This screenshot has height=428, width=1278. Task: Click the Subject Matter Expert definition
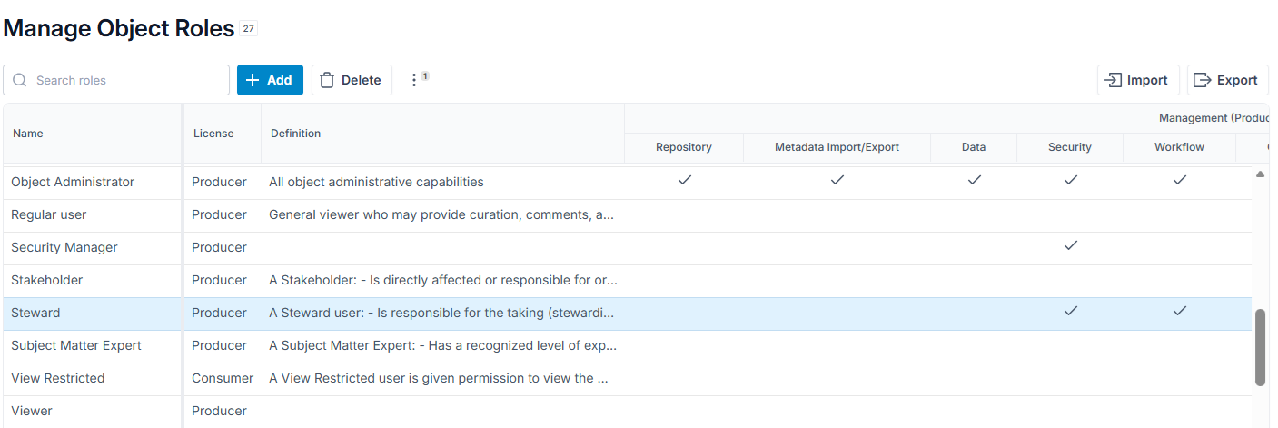[442, 345]
